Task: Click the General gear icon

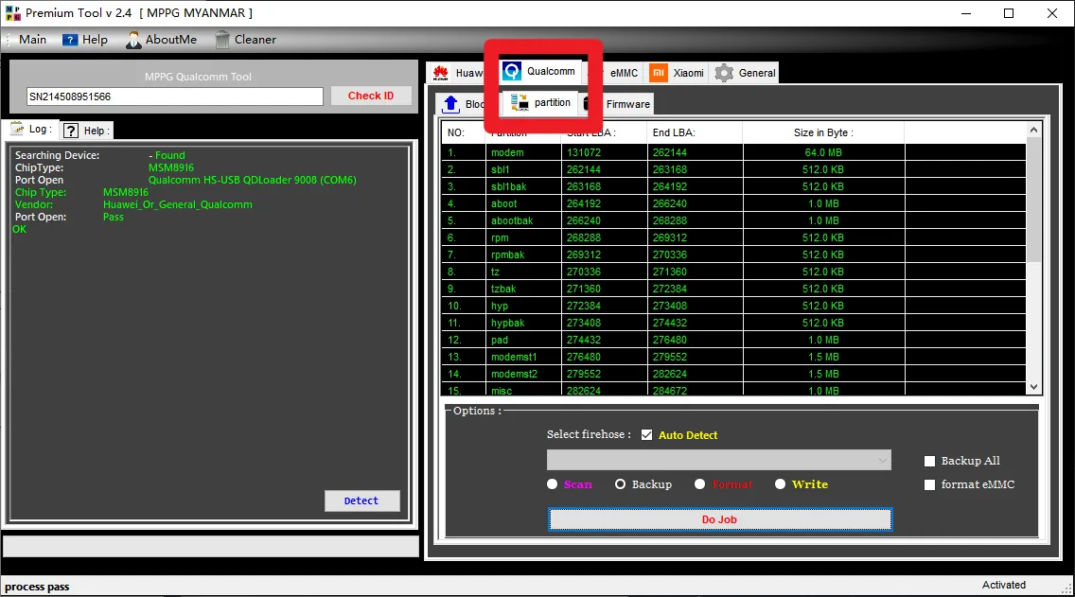Action: tap(724, 73)
